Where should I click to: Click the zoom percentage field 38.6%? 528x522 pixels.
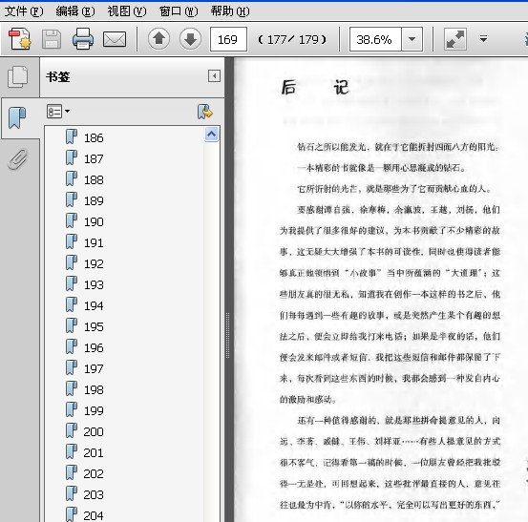pyautogui.click(x=375, y=39)
